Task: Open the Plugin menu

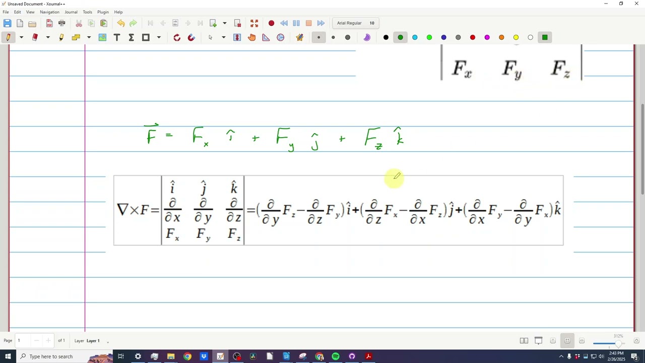Action: click(x=103, y=12)
